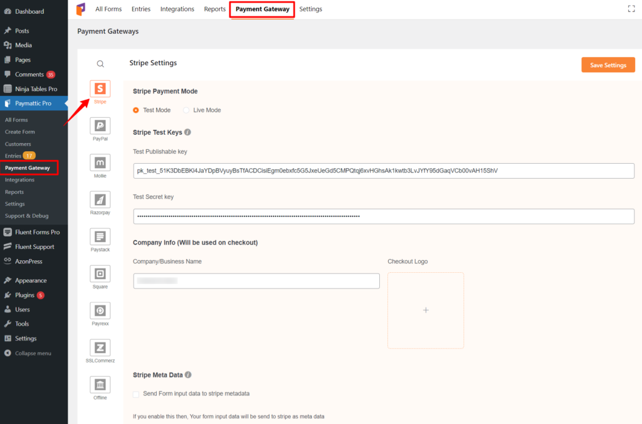The image size is (642, 424).
Task: Open the Offline payment gateway settings
Action: pyautogui.click(x=100, y=384)
